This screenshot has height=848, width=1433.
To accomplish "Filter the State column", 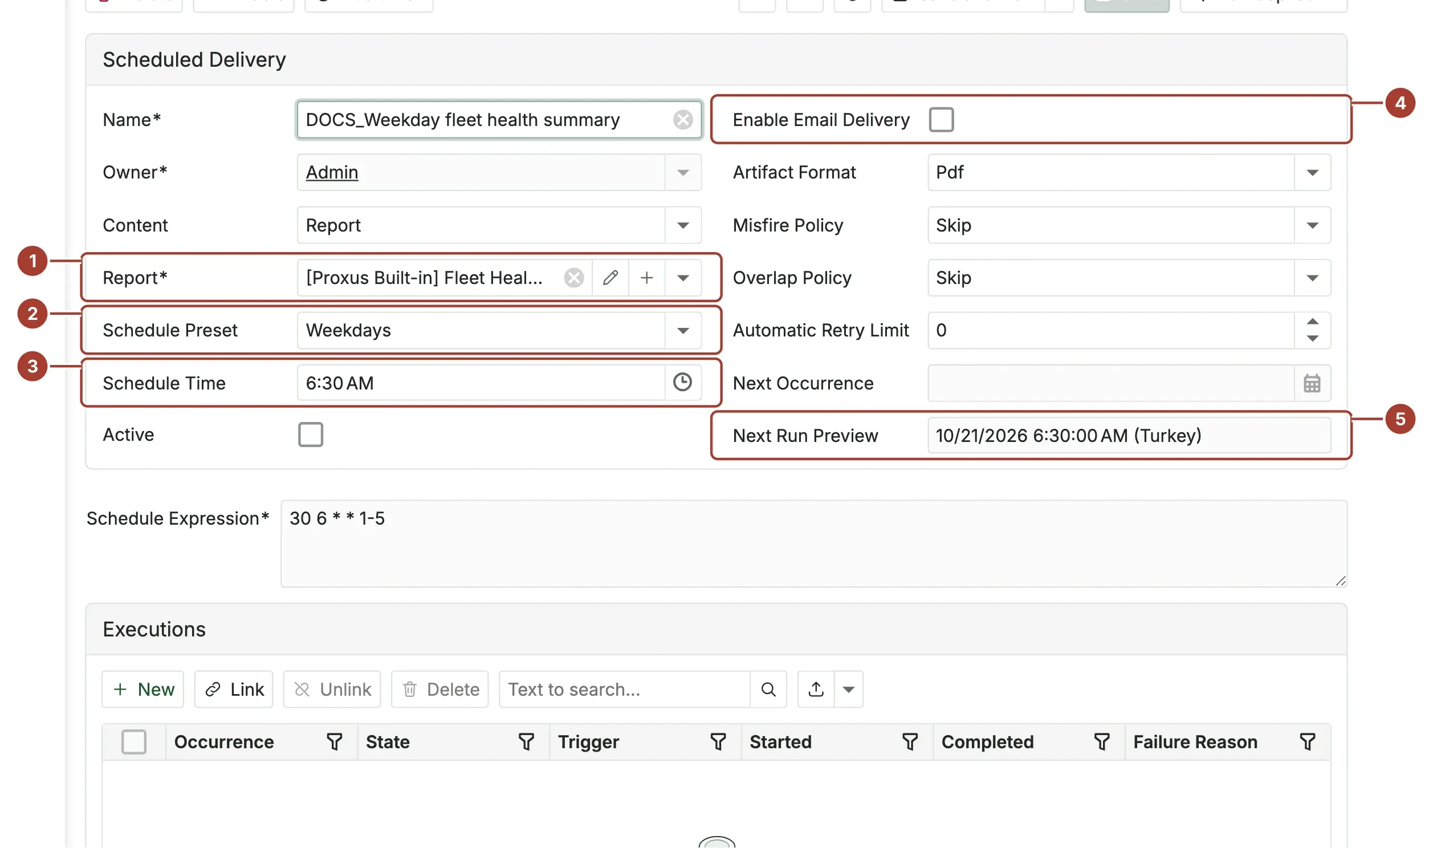I will coord(527,742).
